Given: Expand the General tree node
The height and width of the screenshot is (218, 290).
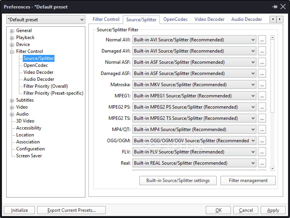Looking at the screenshot, I should (12, 31).
